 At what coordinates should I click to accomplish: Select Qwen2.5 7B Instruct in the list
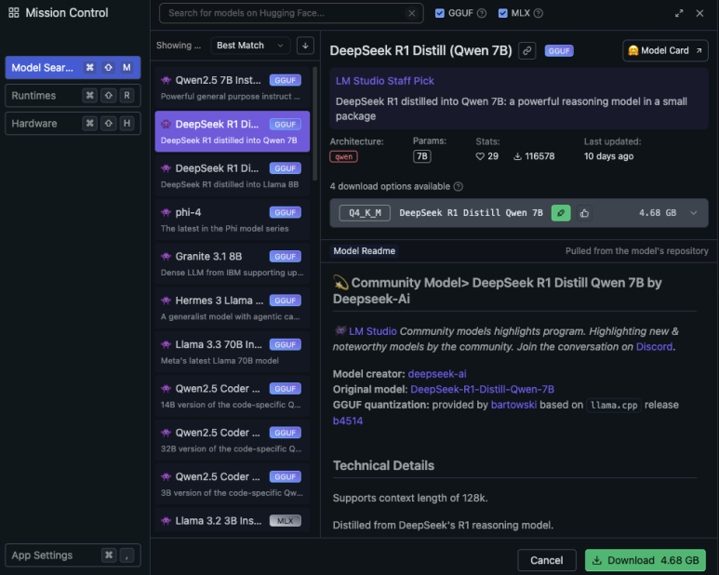click(232, 87)
